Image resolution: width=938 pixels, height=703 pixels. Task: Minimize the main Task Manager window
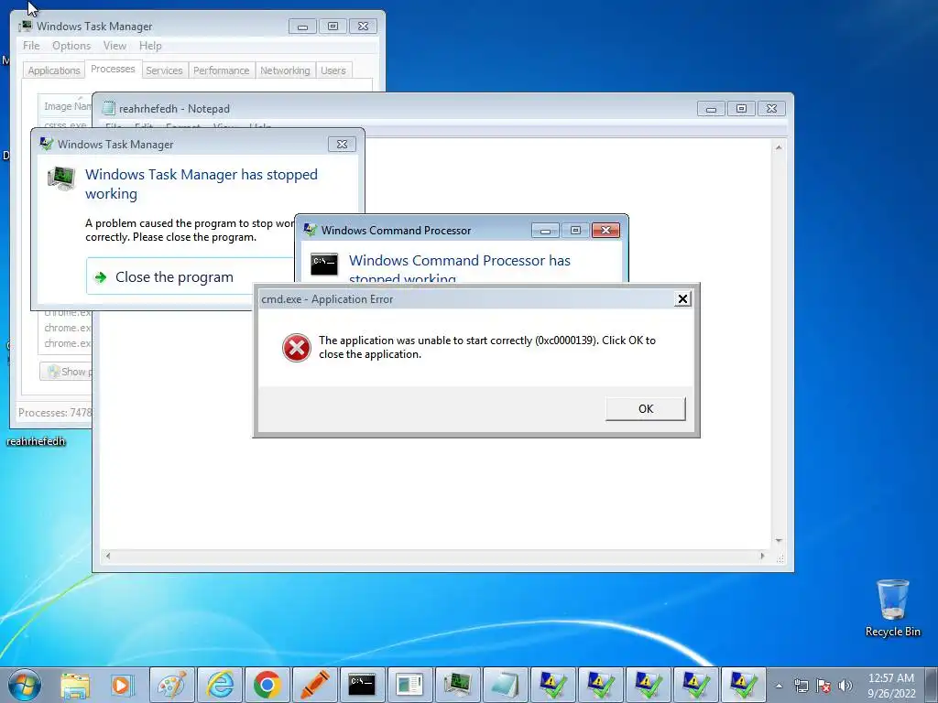pyautogui.click(x=302, y=27)
